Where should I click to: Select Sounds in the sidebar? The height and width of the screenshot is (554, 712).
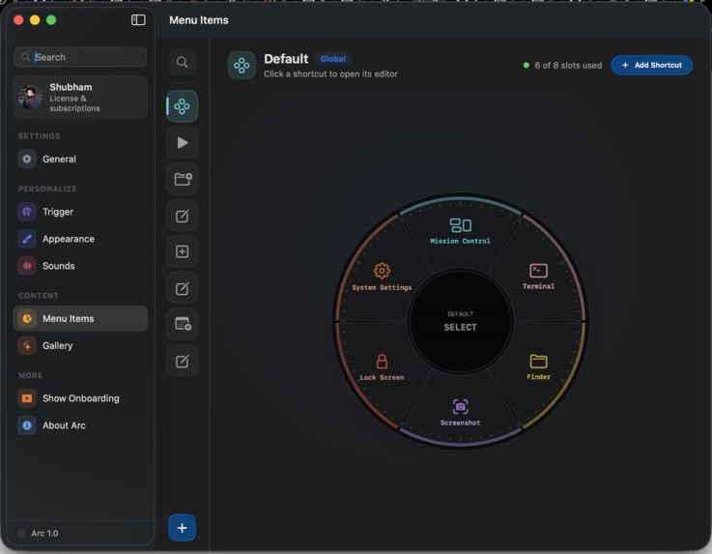tap(80, 266)
